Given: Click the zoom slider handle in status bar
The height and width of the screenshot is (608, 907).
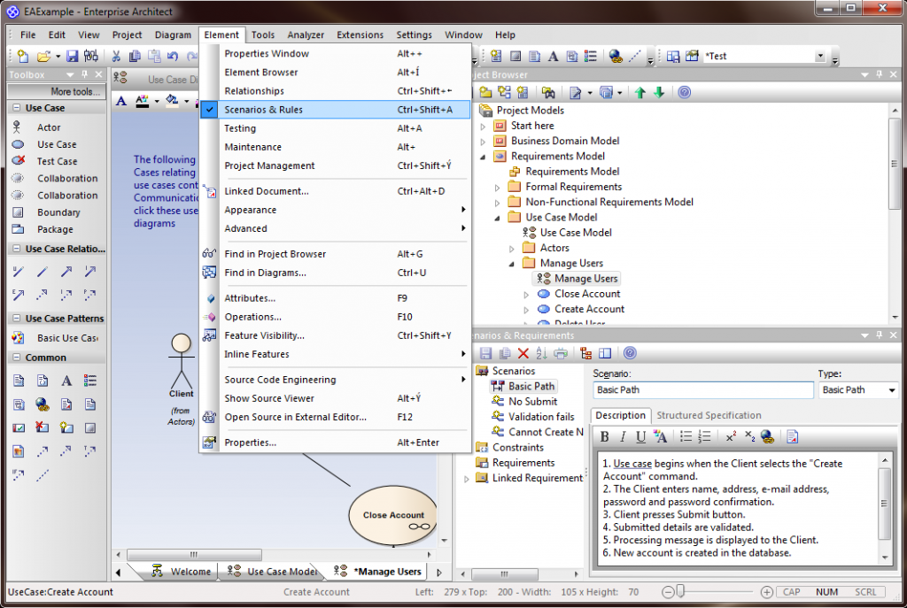Looking at the screenshot, I should pos(681,591).
